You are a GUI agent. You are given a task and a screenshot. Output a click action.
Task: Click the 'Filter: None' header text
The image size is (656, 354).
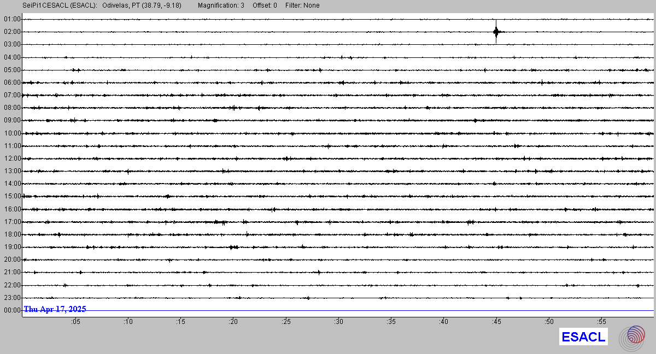tap(302, 5)
